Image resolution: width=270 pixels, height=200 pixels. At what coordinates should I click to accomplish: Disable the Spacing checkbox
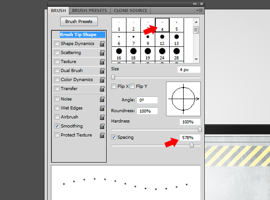114,137
